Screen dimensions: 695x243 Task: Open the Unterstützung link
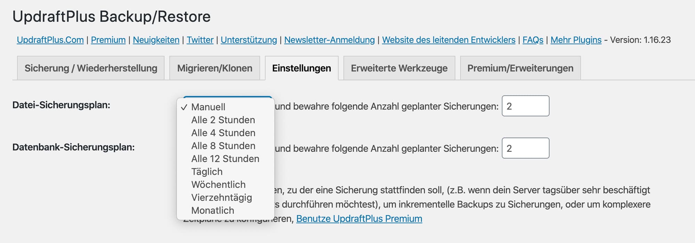click(249, 40)
